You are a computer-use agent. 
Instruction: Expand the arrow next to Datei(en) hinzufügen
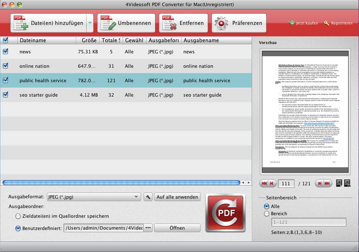pyautogui.click(x=90, y=23)
